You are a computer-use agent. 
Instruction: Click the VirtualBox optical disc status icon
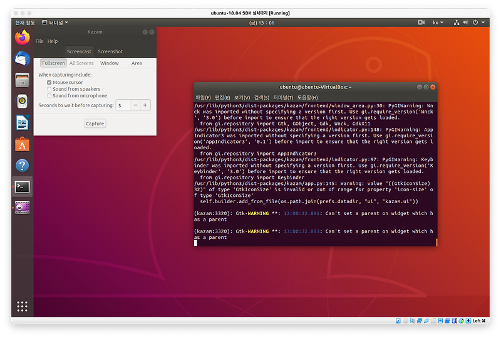[x=405, y=320]
